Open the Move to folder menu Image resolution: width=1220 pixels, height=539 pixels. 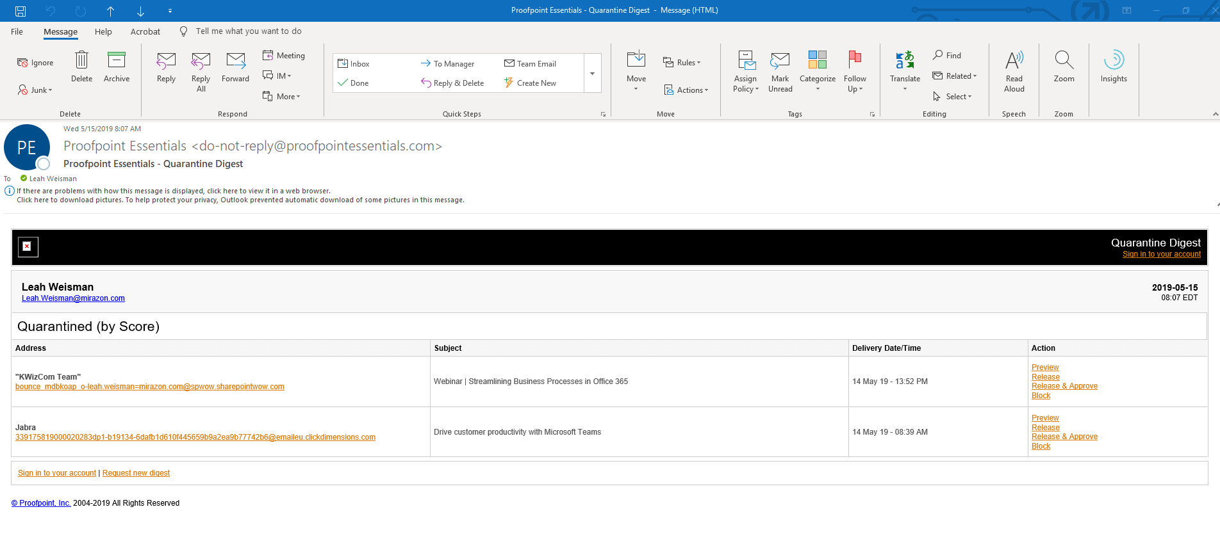(x=636, y=70)
